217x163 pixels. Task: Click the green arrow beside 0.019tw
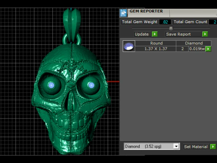208,49
